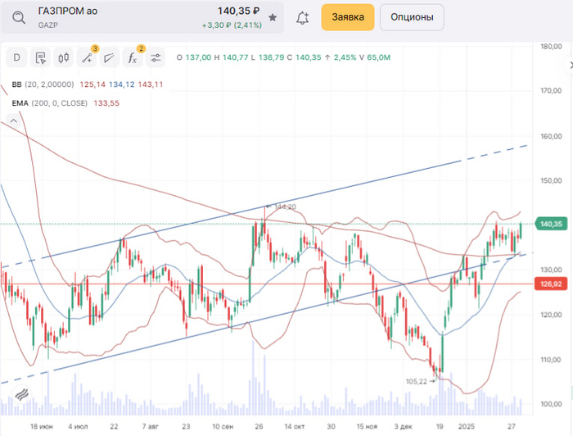Click the 2025 date axis label
573x436 pixels.
click(x=467, y=426)
